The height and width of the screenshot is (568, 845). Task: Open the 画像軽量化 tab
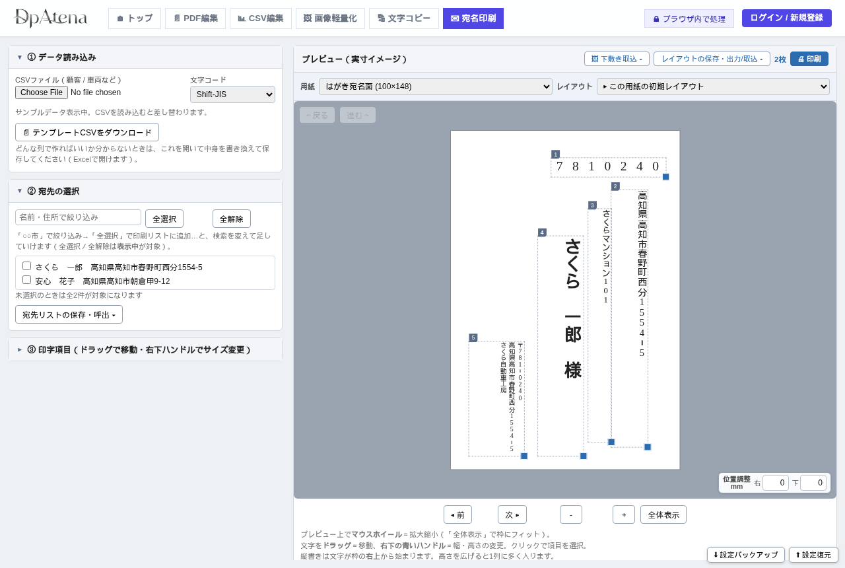tap(330, 18)
